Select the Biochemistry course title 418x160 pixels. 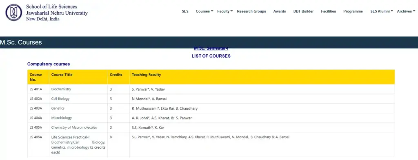pyautogui.click(x=61, y=89)
